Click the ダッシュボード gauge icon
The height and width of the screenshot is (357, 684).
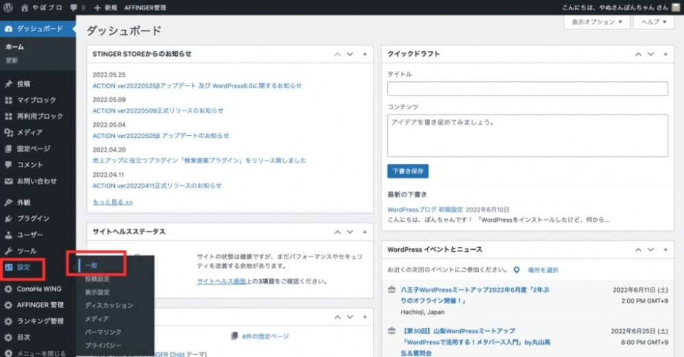pyautogui.click(x=8, y=29)
